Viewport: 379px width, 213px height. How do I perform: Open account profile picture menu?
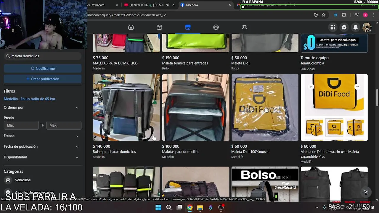(367, 27)
